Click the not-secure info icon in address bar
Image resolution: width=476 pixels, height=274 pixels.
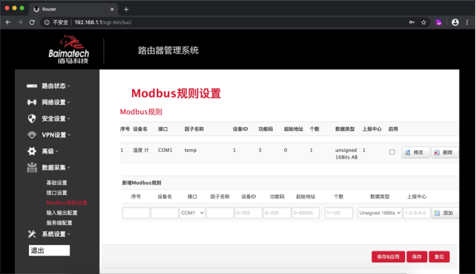[47, 23]
